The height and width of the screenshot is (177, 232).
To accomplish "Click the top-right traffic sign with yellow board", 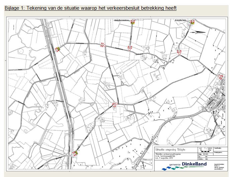I will 192,22.
